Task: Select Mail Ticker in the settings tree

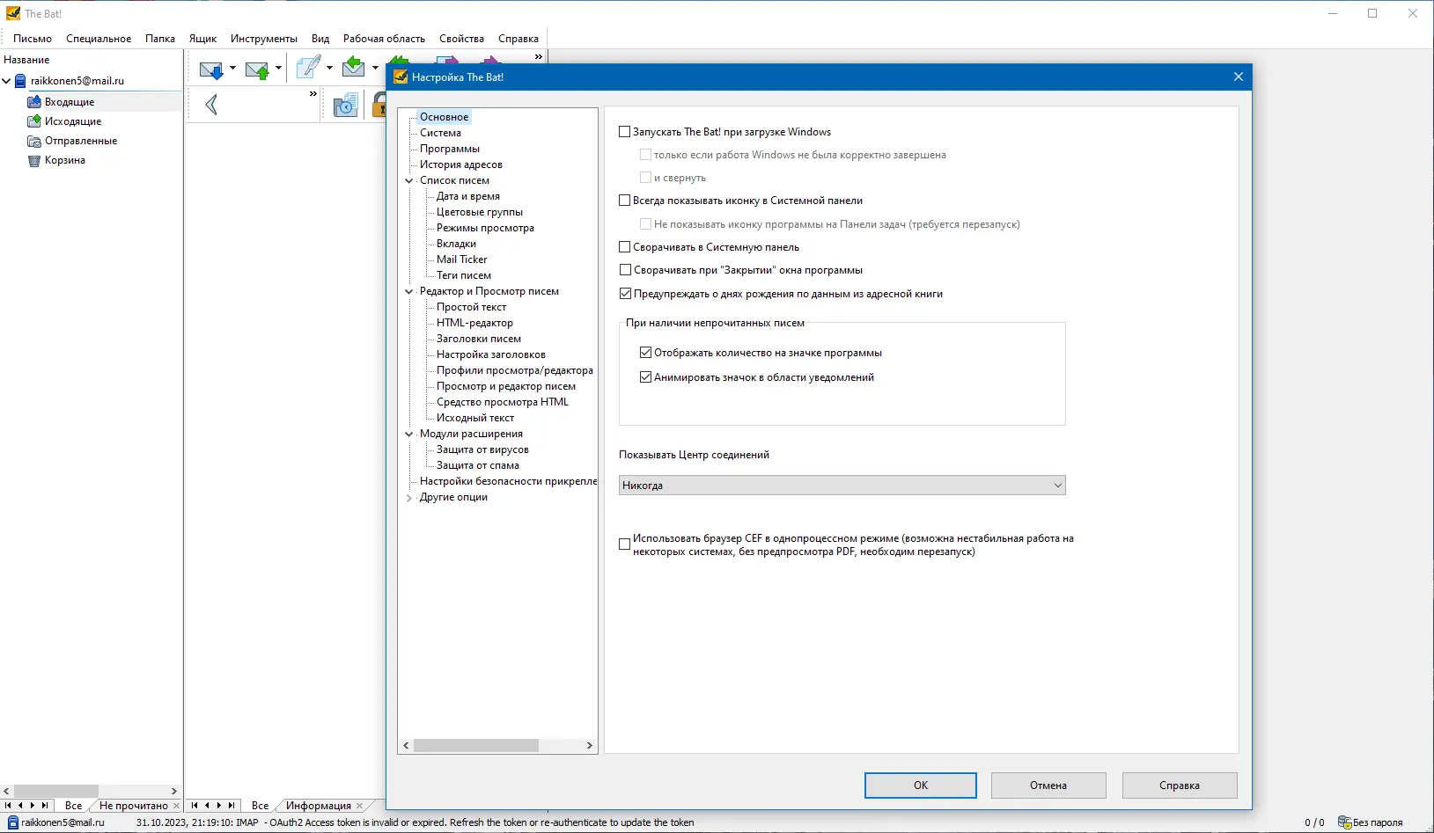Action: click(462, 259)
